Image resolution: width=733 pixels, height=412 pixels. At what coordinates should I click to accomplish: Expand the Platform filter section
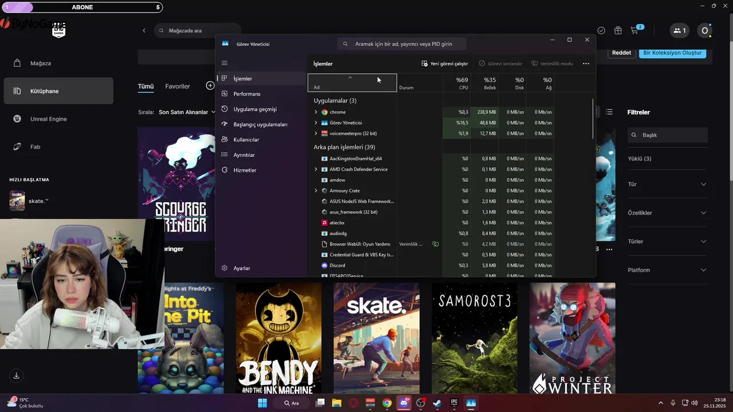pos(668,270)
